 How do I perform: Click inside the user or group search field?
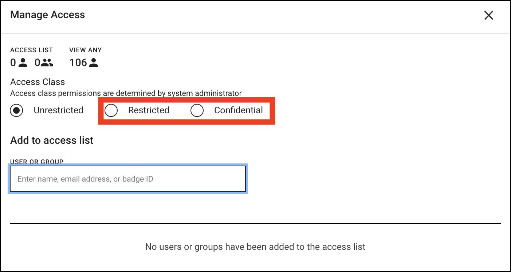127,178
